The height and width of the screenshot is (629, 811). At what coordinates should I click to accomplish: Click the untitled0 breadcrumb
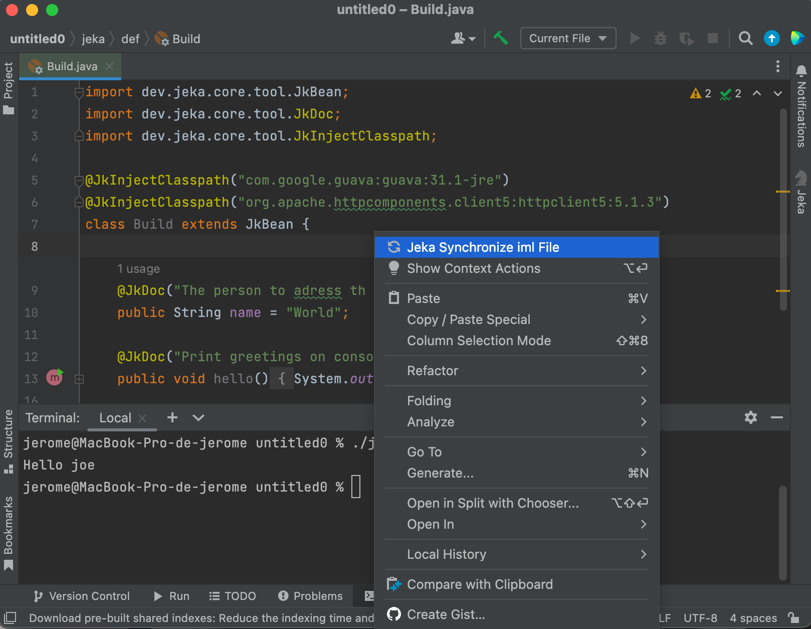tap(38, 39)
